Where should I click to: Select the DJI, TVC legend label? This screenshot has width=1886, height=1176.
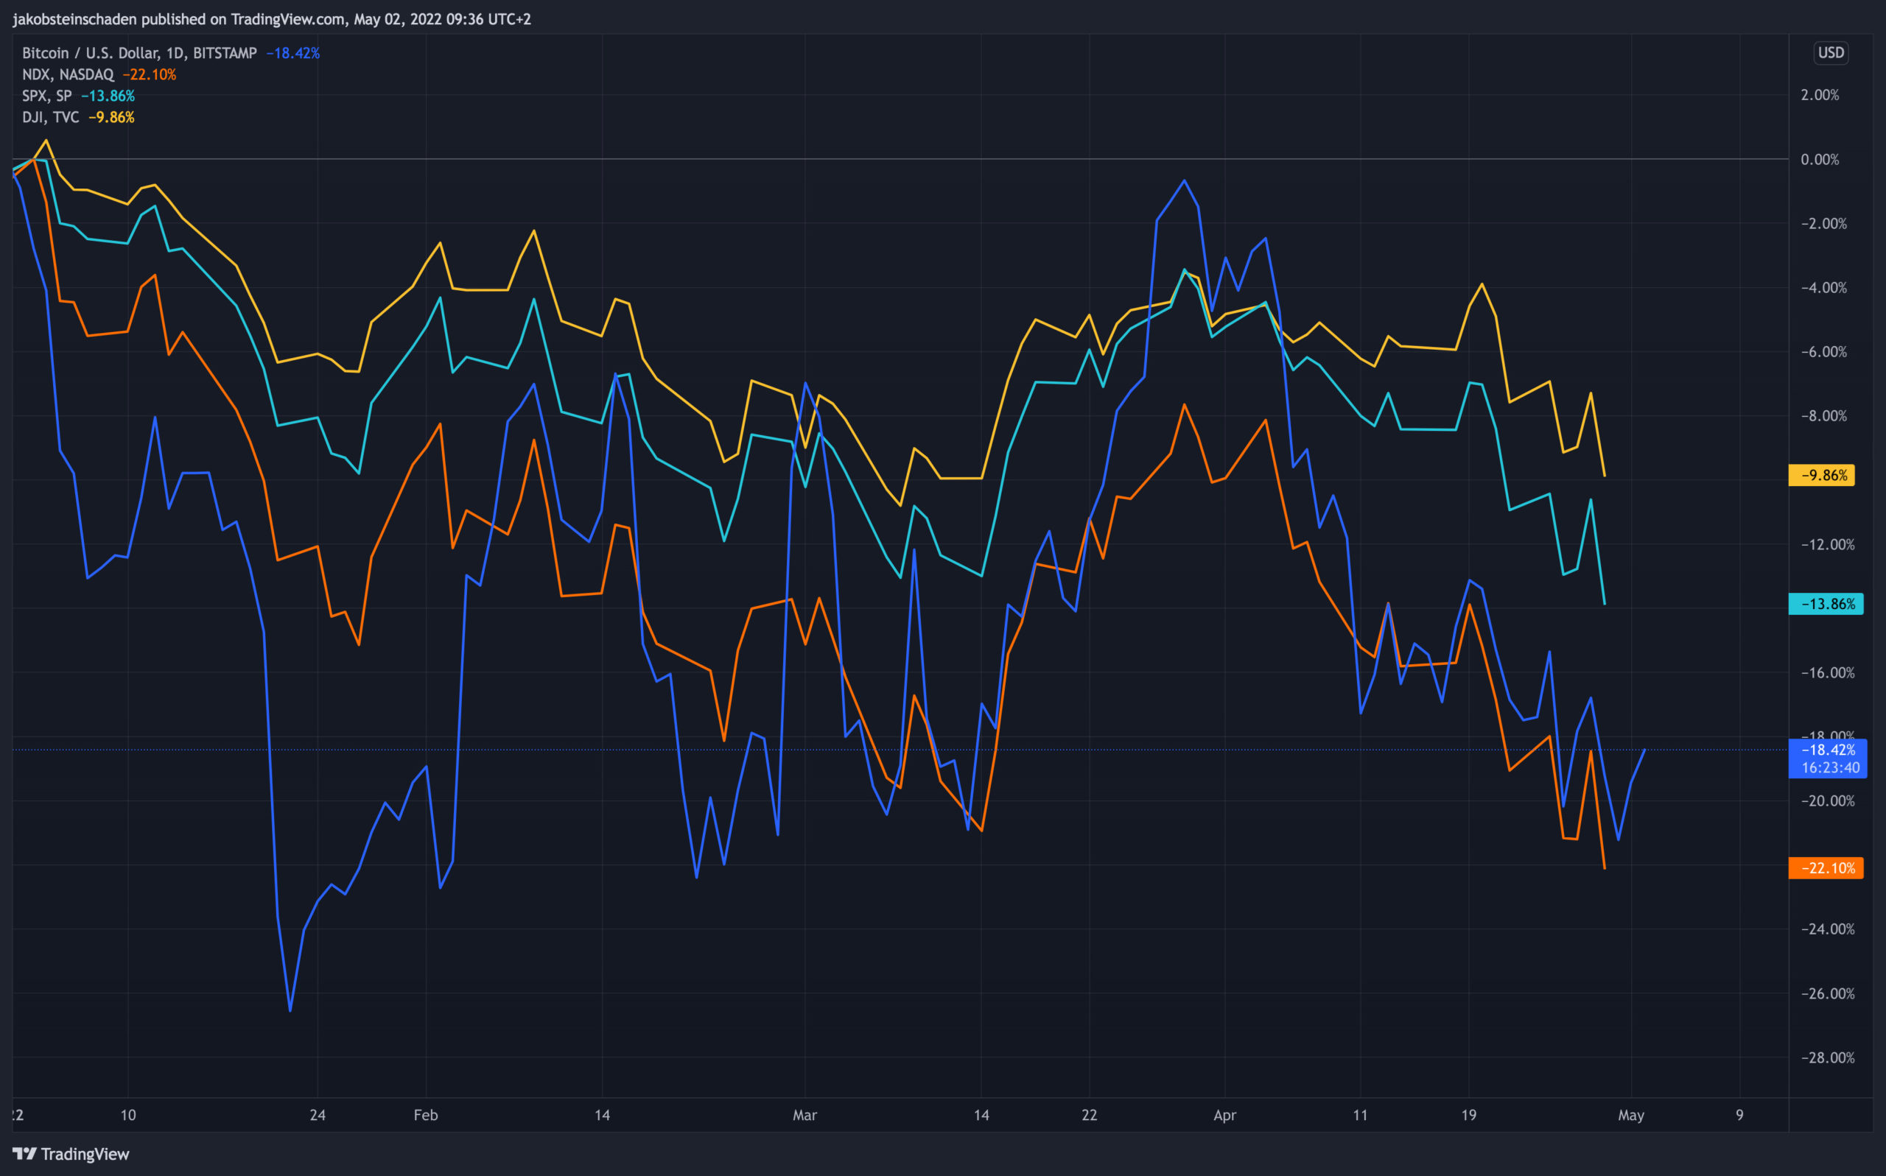pos(51,117)
